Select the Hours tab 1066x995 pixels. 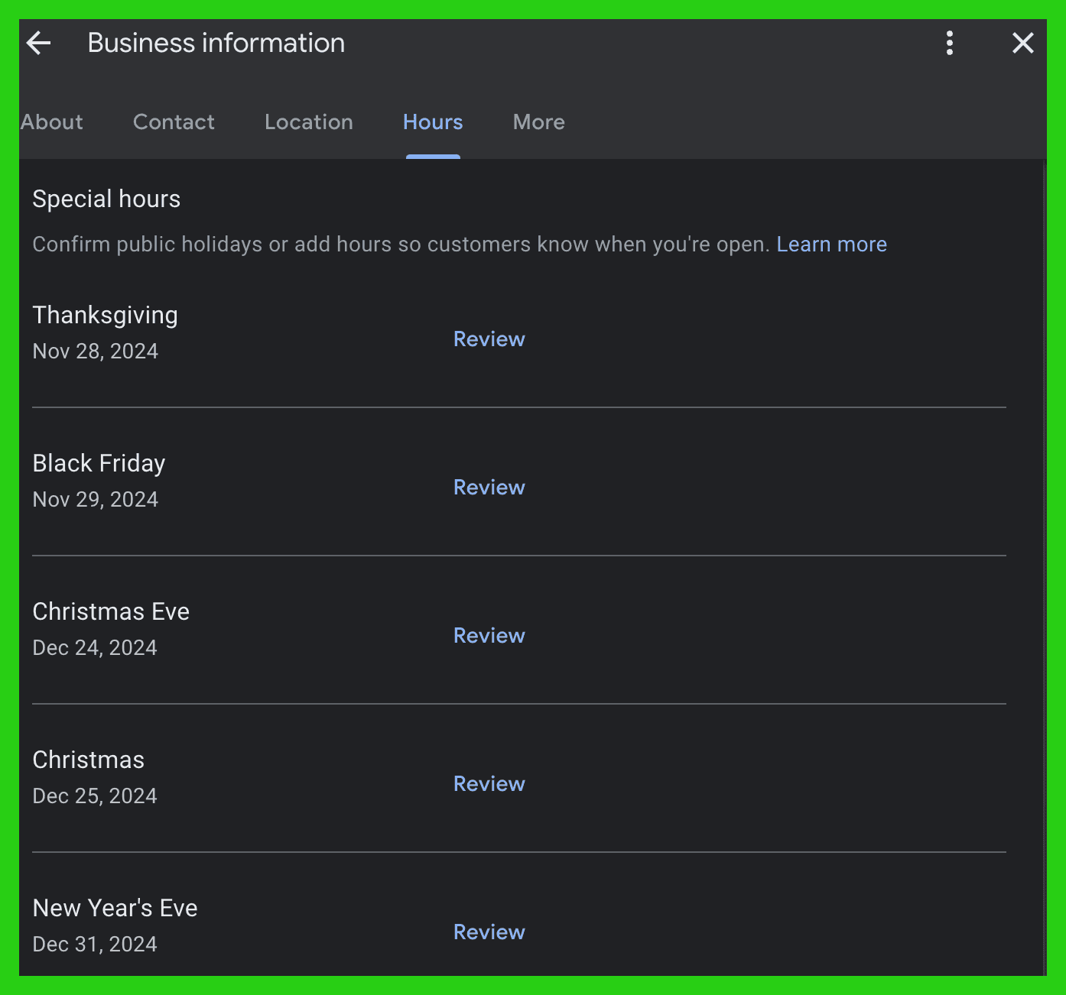[x=432, y=122]
